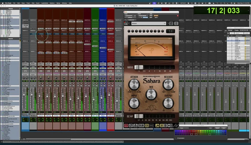Enable the SUB button in Sahara
The image size is (251, 145).
tap(141, 126)
